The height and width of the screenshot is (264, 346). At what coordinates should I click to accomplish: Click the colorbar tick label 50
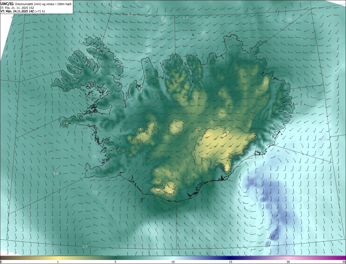344,262
